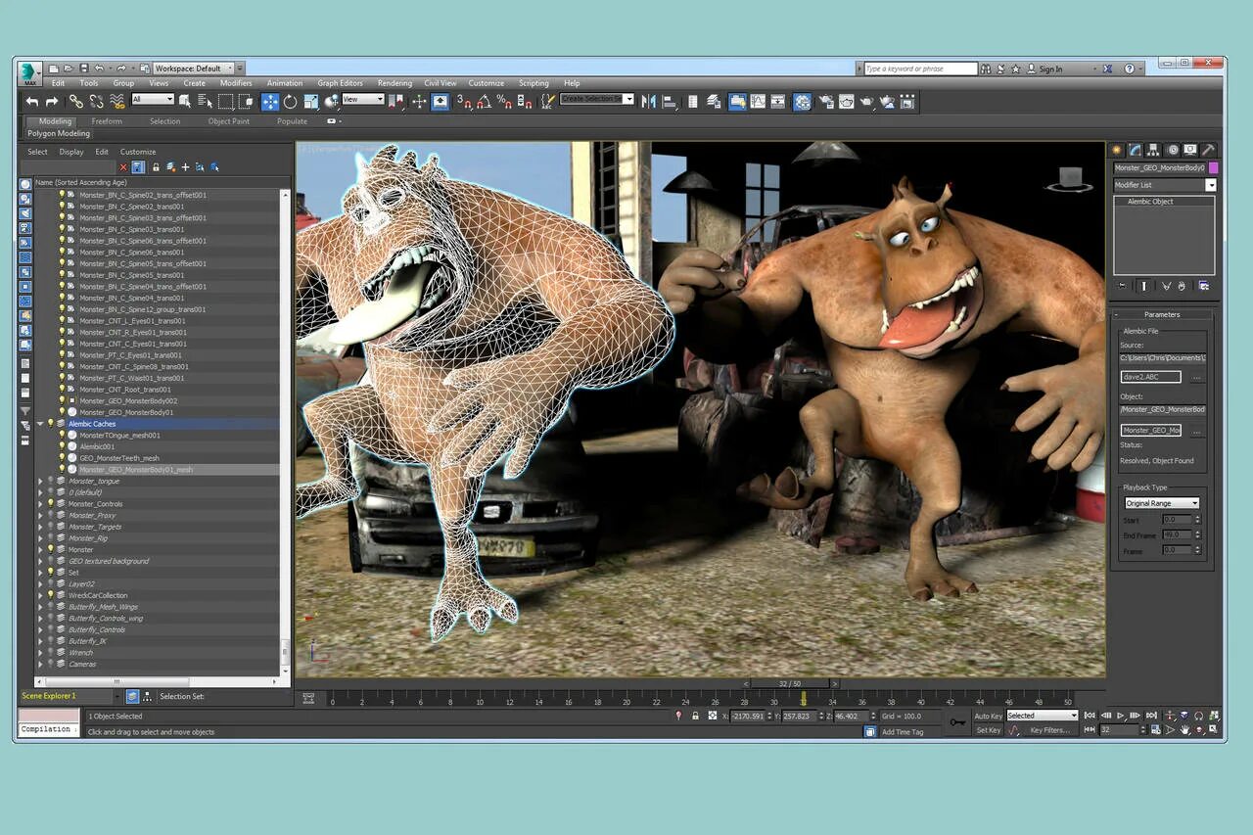Switch to the Utilities hammer panel icon
Image resolution: width=1253 pixels, height=835 pixels.
click(x=1209, y=150)
